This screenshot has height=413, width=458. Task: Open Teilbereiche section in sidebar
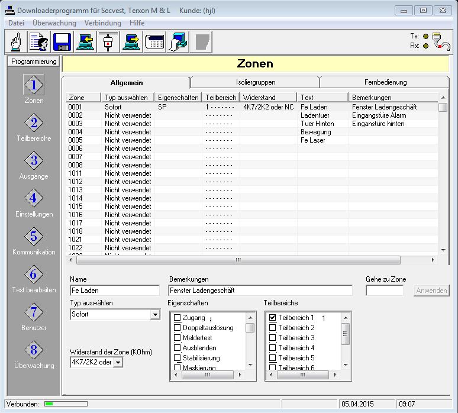(34, 124)
